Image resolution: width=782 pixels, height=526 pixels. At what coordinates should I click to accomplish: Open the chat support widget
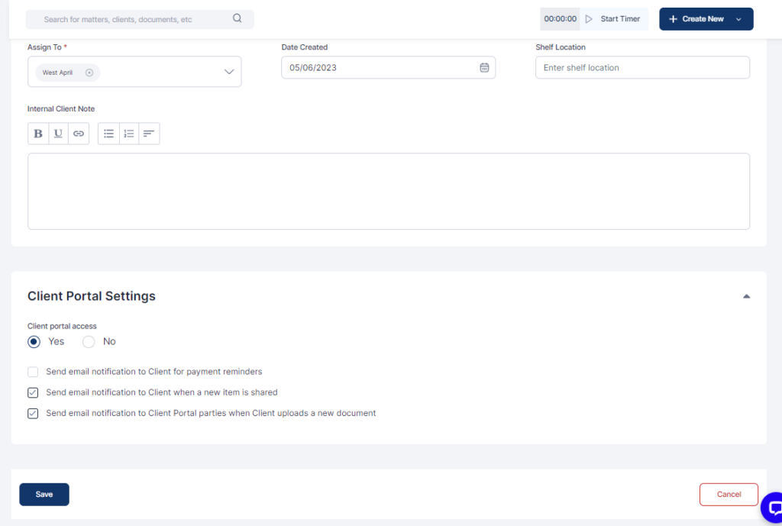[773, 508]
